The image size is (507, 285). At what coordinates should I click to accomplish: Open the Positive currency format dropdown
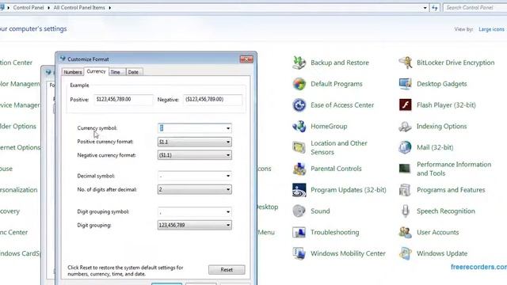pyautogui.click(x=228, y=142)
